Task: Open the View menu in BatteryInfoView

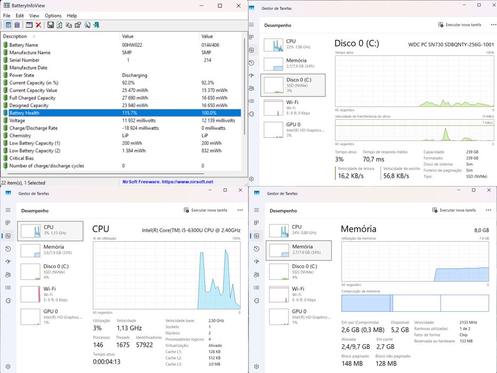Action: 34,15
